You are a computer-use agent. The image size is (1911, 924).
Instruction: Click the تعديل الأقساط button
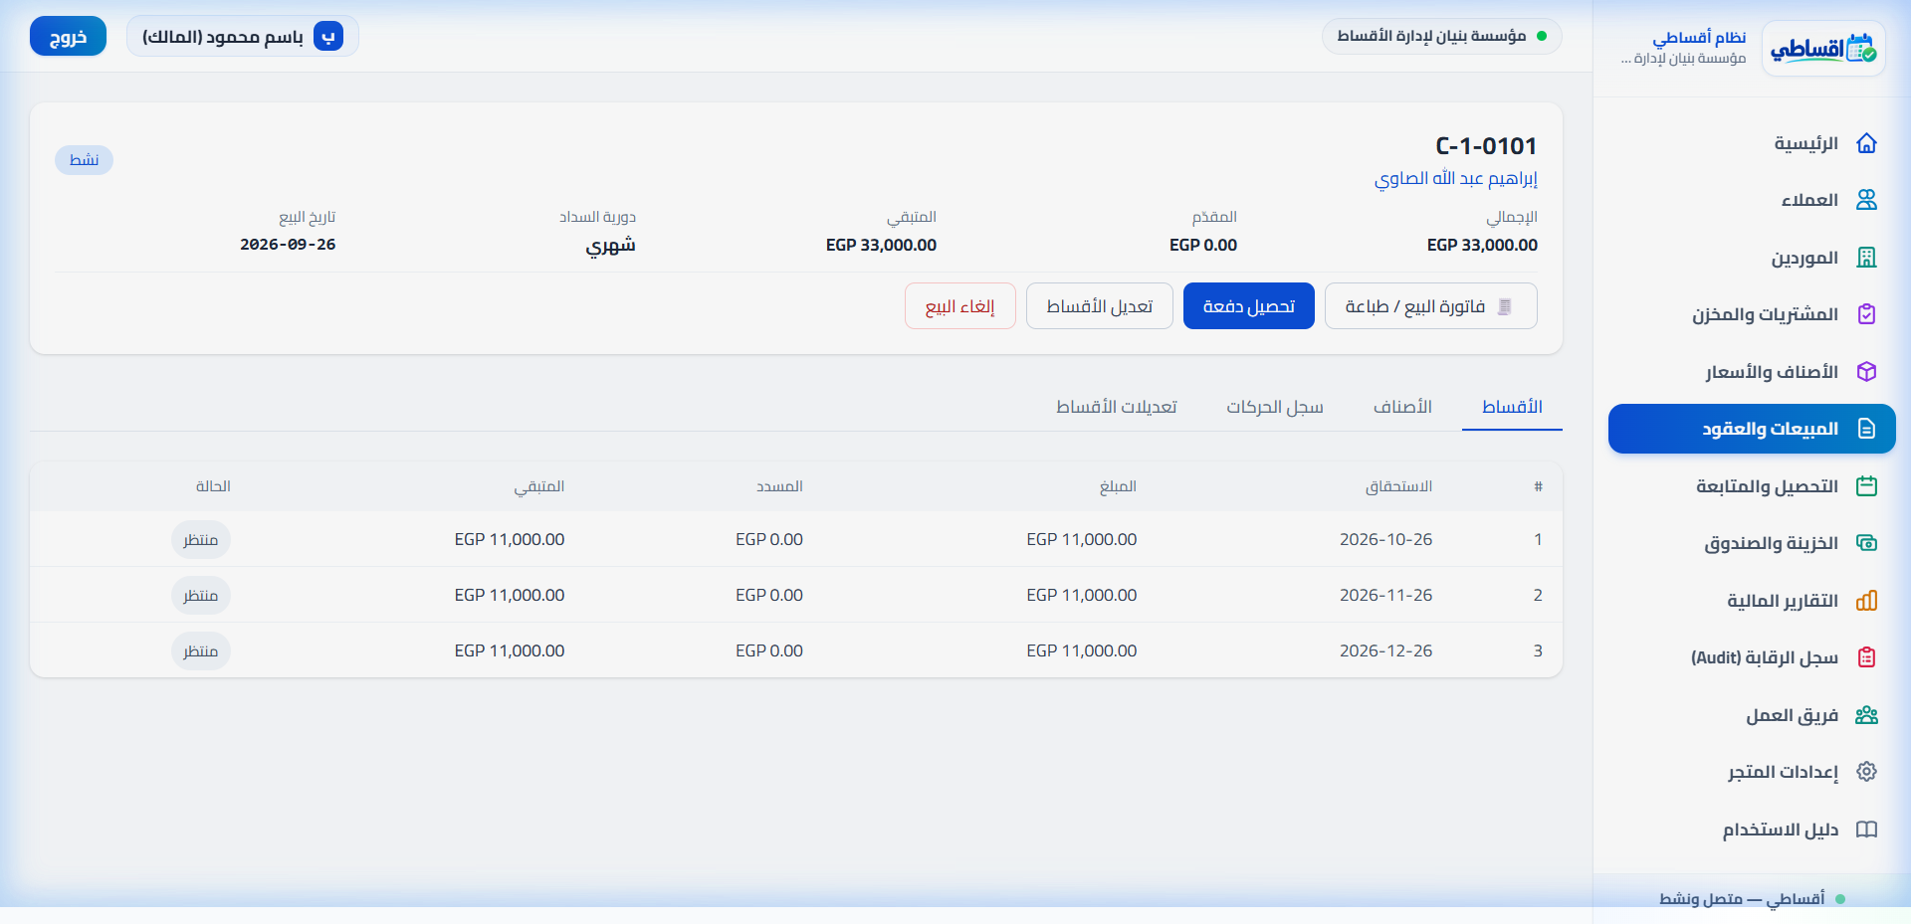(1100, 306)
